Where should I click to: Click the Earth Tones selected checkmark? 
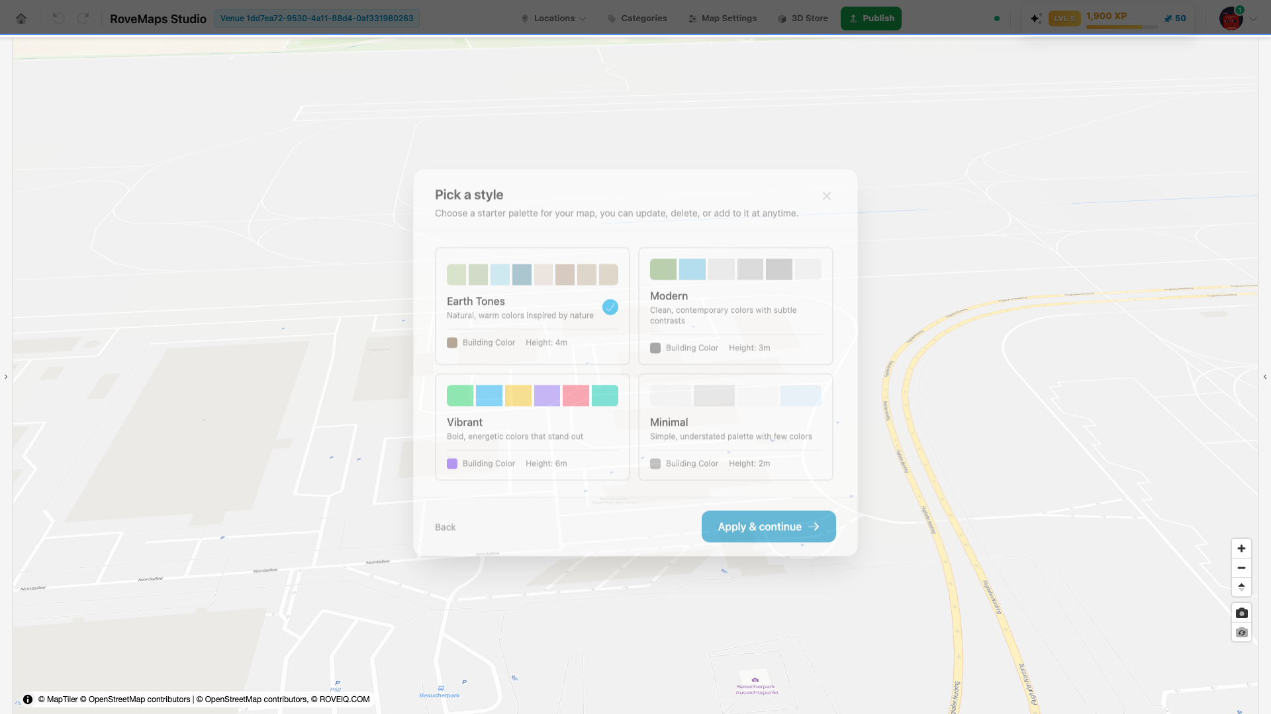click(610, 307)
